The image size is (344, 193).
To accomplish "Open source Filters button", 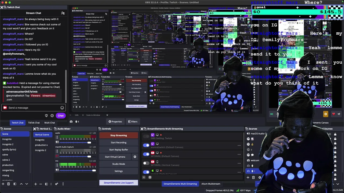I will click(x=133, y=122).
